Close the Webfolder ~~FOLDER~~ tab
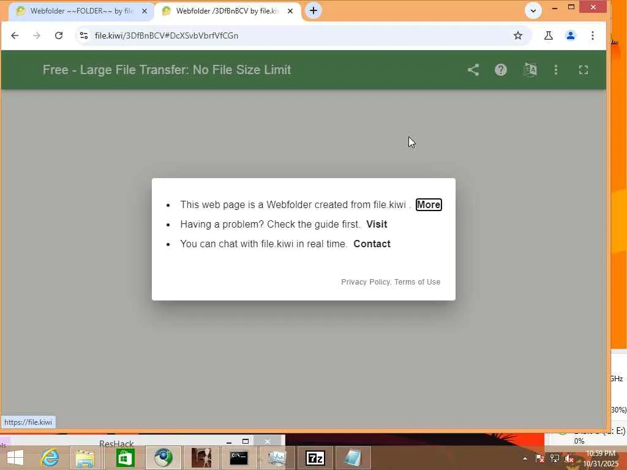This screenshot has width=627, height=470. click(x=145, y=11)
